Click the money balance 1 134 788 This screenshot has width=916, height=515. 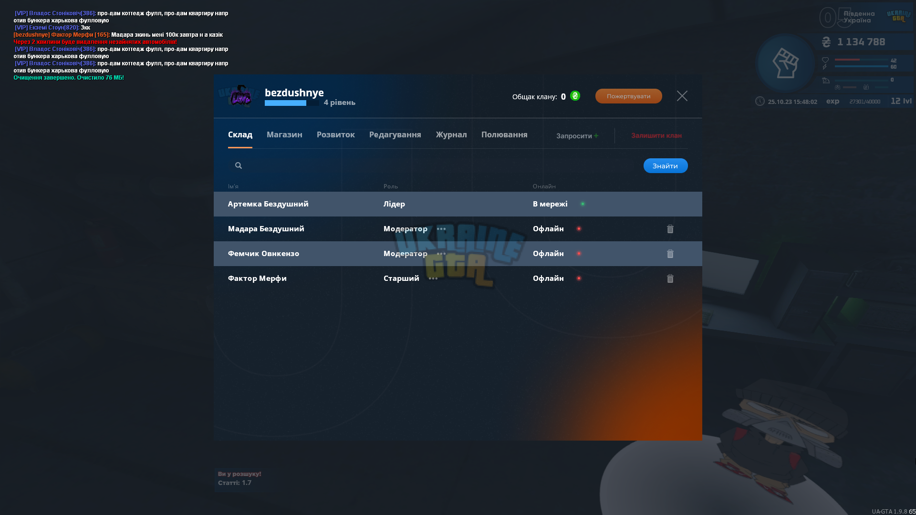[x=861, y=42]
